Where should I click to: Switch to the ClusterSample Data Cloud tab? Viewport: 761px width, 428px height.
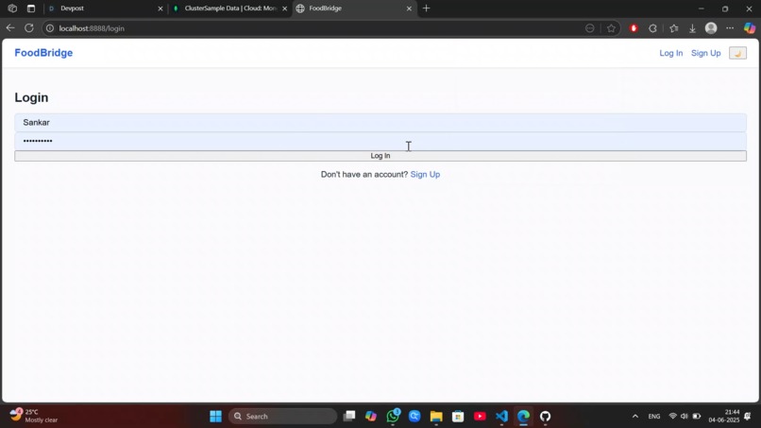228,9
